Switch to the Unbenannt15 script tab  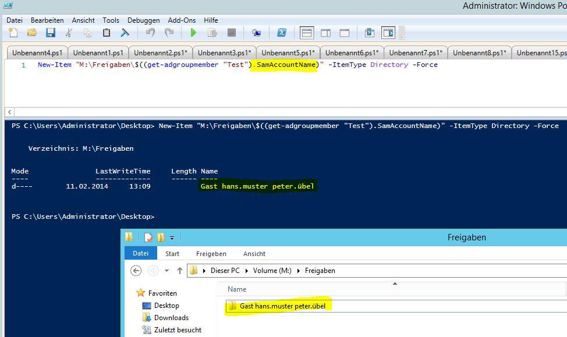[x=540, y=53]
